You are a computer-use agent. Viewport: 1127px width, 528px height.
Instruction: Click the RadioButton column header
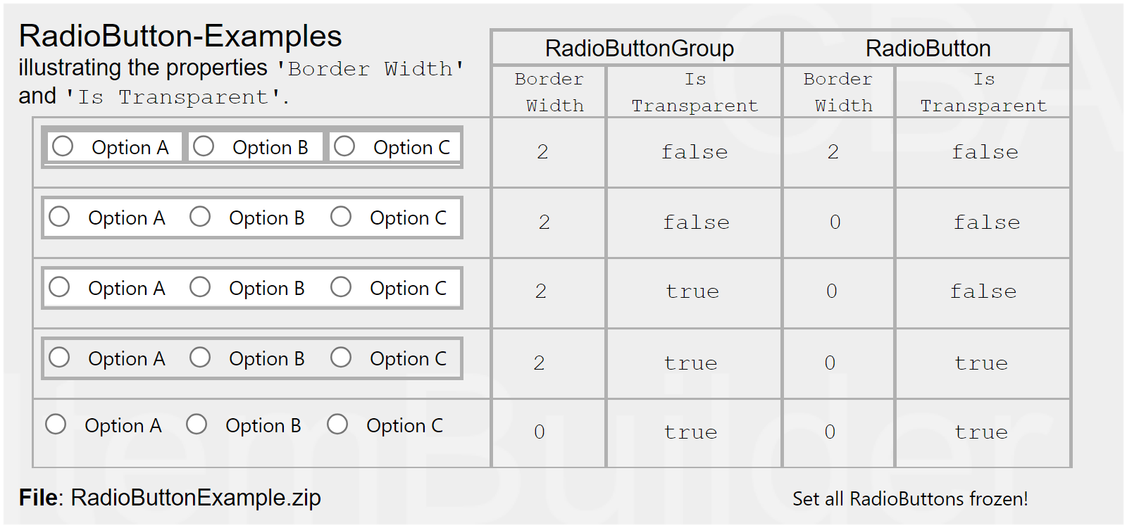(928, 49)
